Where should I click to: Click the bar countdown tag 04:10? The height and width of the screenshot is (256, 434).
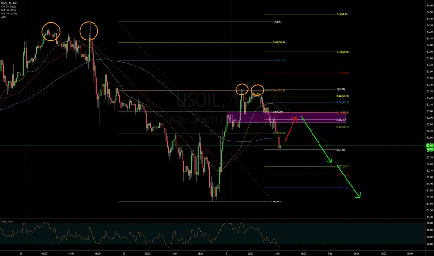430,149
